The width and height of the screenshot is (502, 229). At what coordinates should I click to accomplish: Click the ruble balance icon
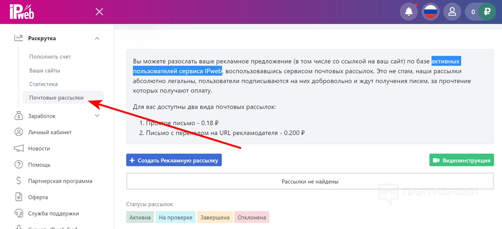pyautogui.click(x=487, y=12)
